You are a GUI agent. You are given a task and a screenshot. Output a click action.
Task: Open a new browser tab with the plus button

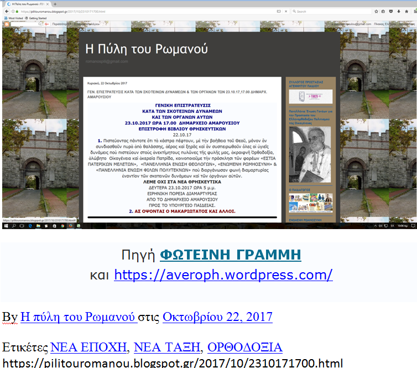click(x=55, y=4)
